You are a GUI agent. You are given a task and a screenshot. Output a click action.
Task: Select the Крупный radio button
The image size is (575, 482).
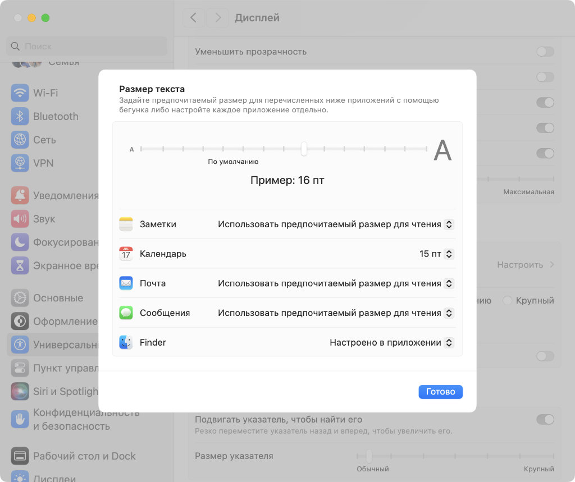(507, 301)
